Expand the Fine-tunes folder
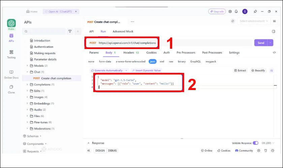283x168 pixels. point(27,122)
